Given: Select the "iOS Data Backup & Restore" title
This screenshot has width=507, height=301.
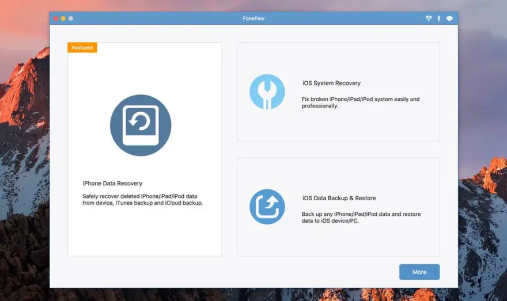Looking at the screenshot, I should (339, 198).
